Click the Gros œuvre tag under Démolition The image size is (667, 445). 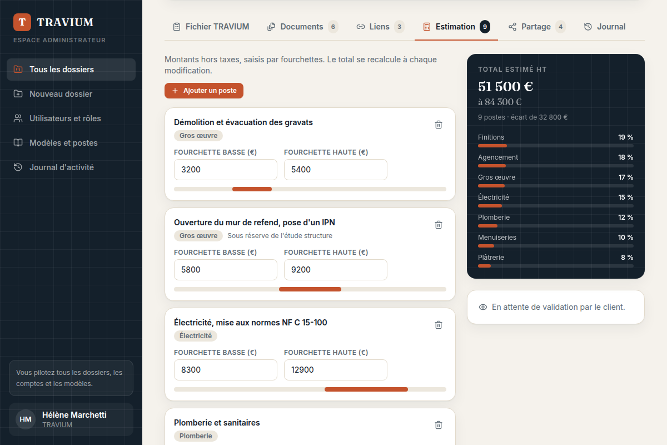click(198, 136)
